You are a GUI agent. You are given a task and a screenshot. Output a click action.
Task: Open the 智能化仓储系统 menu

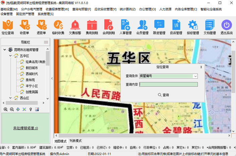pos(211,9)
